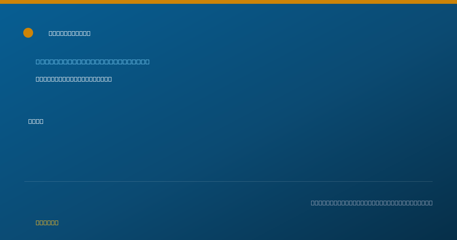Select the white header text beside orange circle
The image size is (457, 240).
pos(70,34)
